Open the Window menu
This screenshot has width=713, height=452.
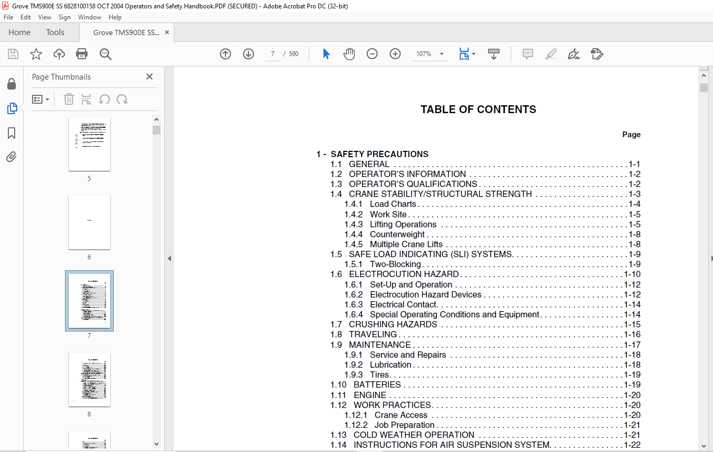click(90, 17)
